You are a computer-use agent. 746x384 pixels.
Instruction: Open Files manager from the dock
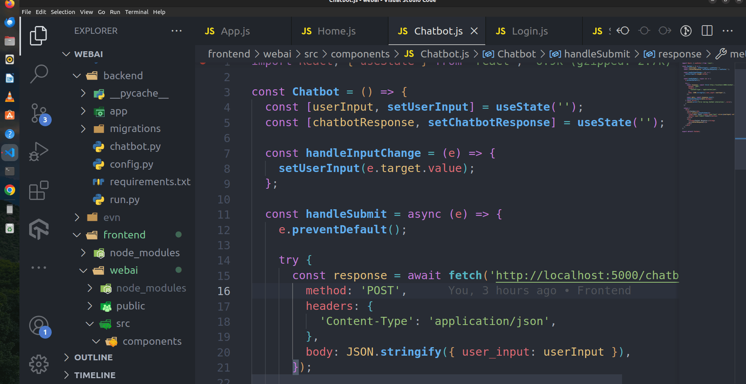[10, 41]
